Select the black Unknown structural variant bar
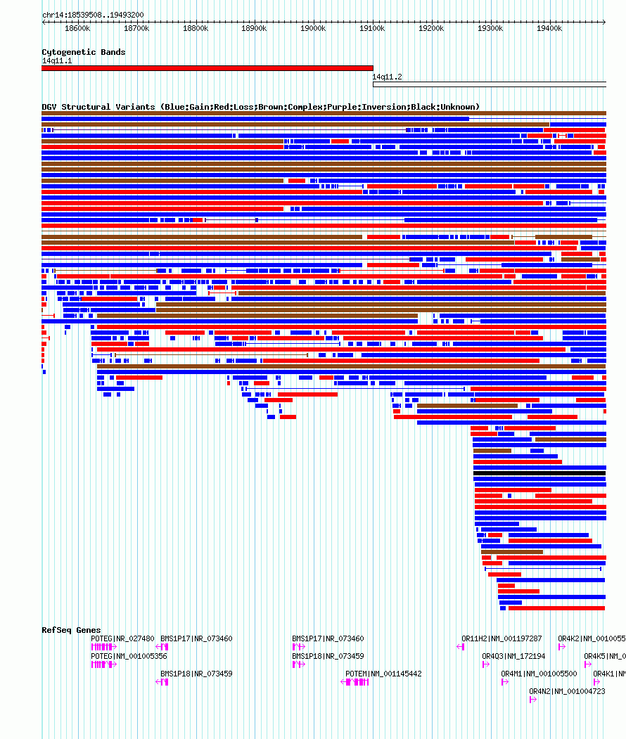 pos(539,473)
